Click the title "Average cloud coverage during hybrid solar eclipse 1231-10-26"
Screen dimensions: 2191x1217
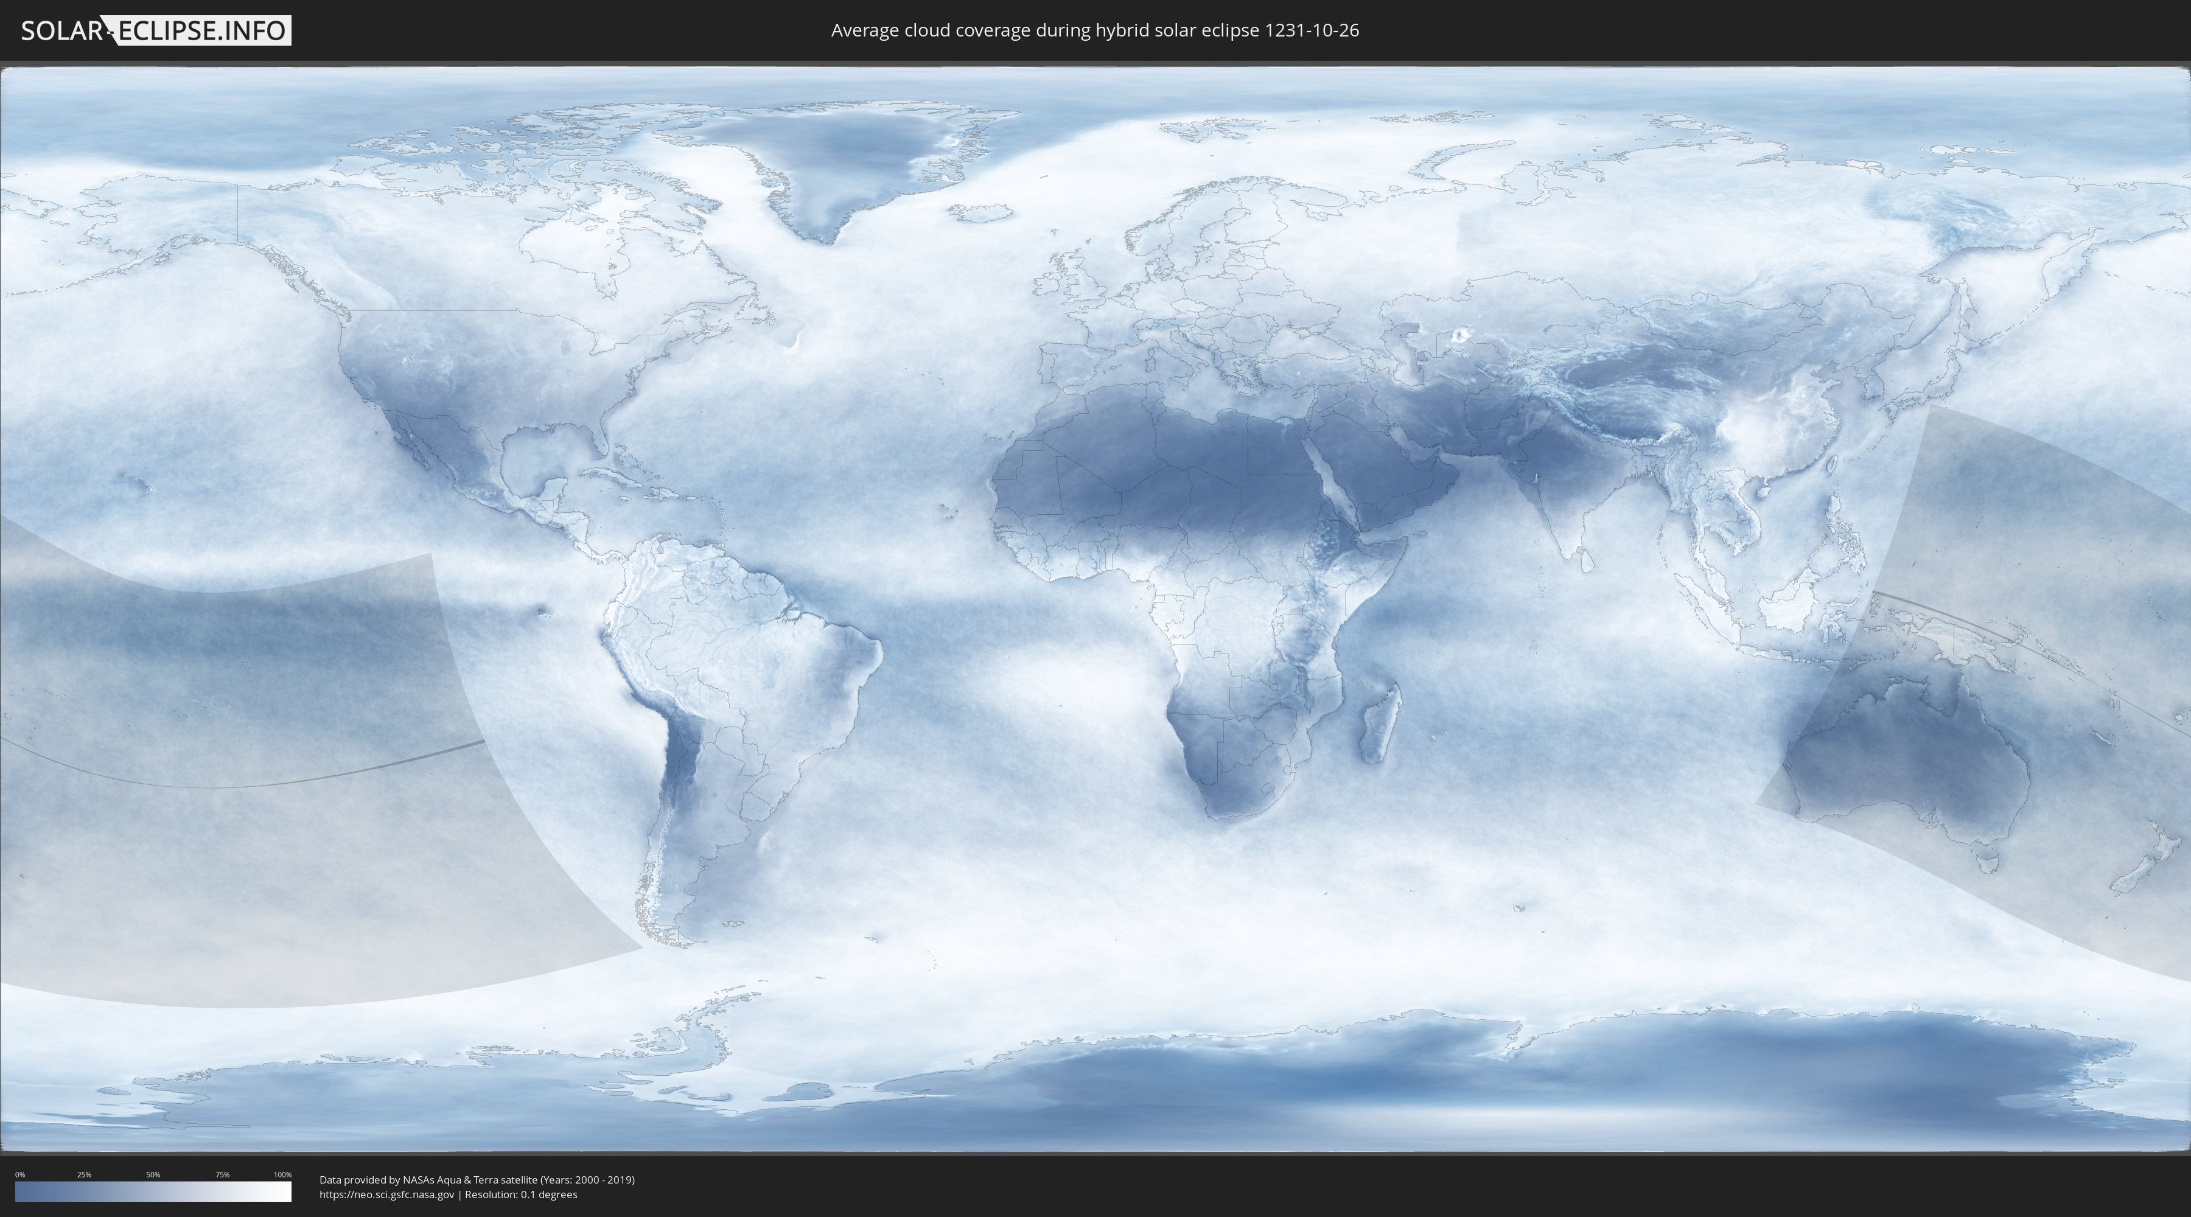coord(1095,30)
